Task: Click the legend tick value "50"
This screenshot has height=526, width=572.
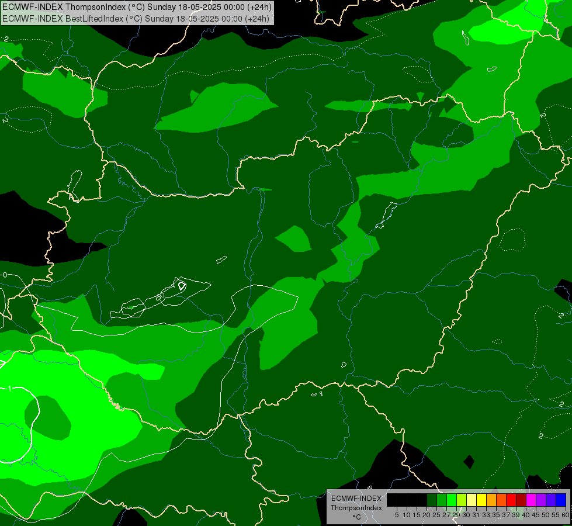Action: coord(546,515)
